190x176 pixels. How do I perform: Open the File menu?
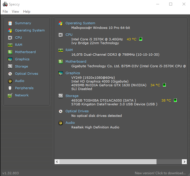point(5,12)
